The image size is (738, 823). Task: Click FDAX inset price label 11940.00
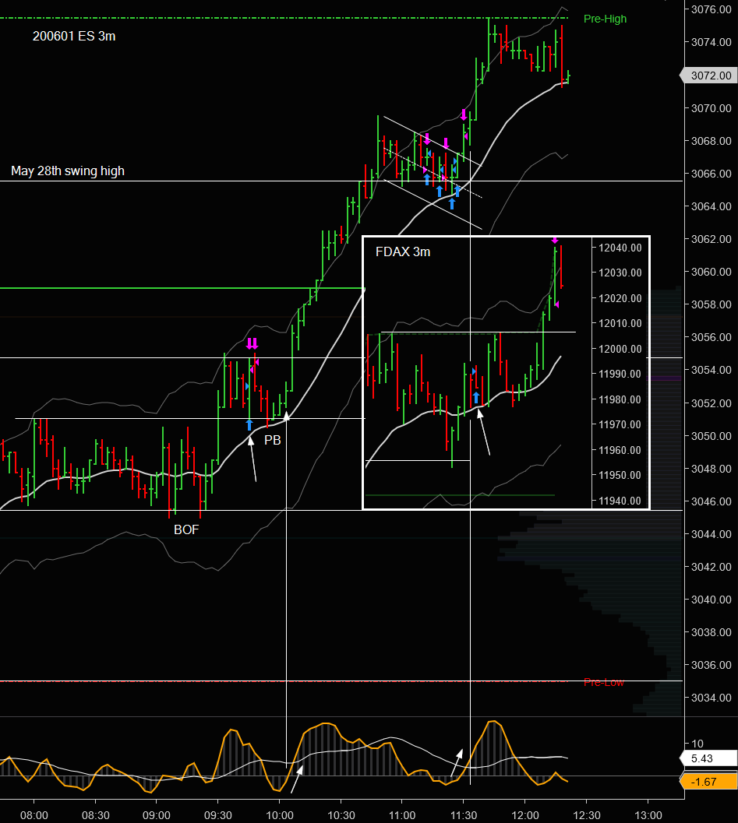tap(620, 501)
